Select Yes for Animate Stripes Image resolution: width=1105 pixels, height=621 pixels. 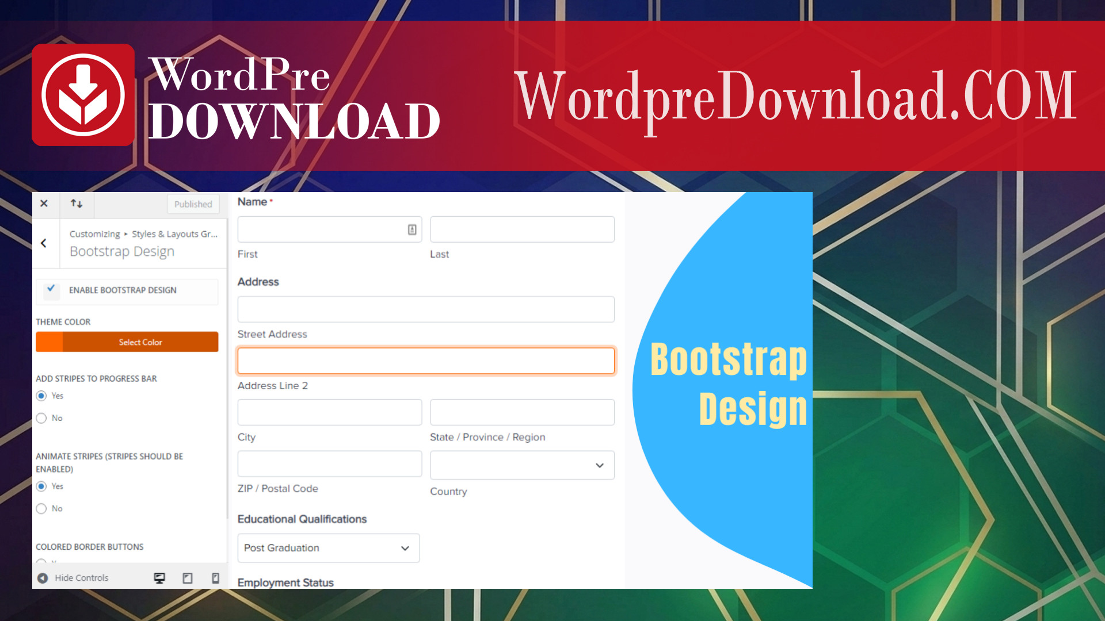pyautogui.click(x=41, y=486)
